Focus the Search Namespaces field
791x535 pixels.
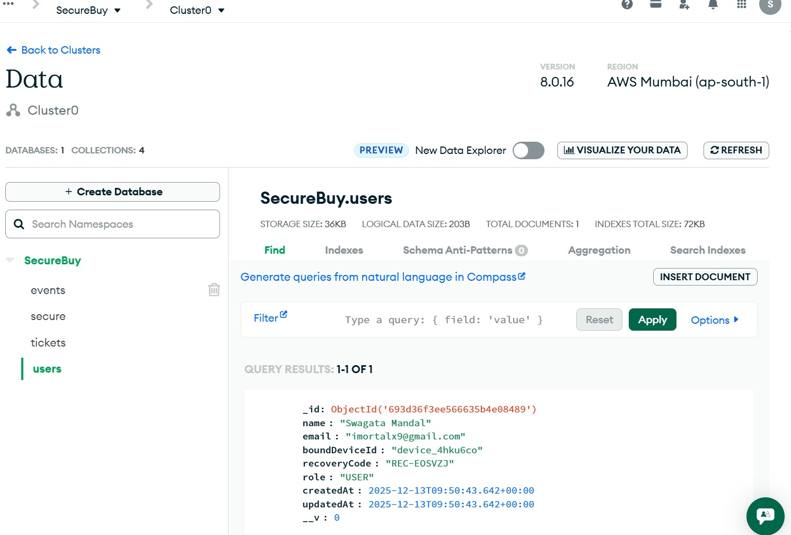tap(112, 224)
